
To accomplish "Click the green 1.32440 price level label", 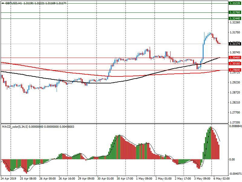I will [235, 19].
